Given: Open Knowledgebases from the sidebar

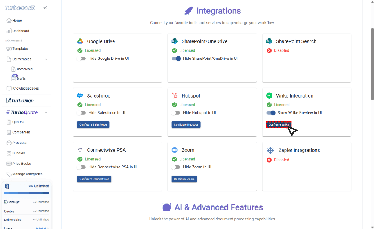Looking at the screenshot, I should point(25,89).
